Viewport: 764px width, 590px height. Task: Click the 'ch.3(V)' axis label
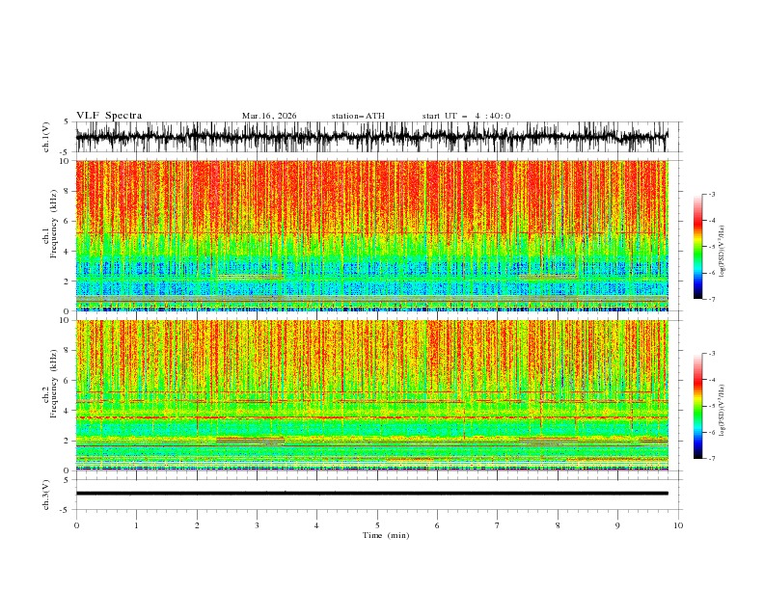click(x=46, y=495)
